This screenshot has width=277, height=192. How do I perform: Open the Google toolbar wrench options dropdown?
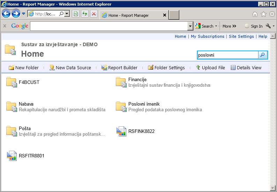pyautogui.click(x=270, y=26)
